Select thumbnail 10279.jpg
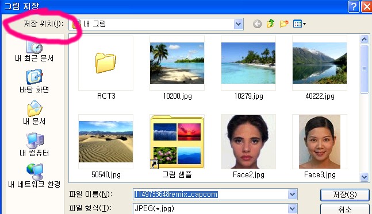Viewport: 372px width, 214px height. pyautogui.click(x=248, y=63)
